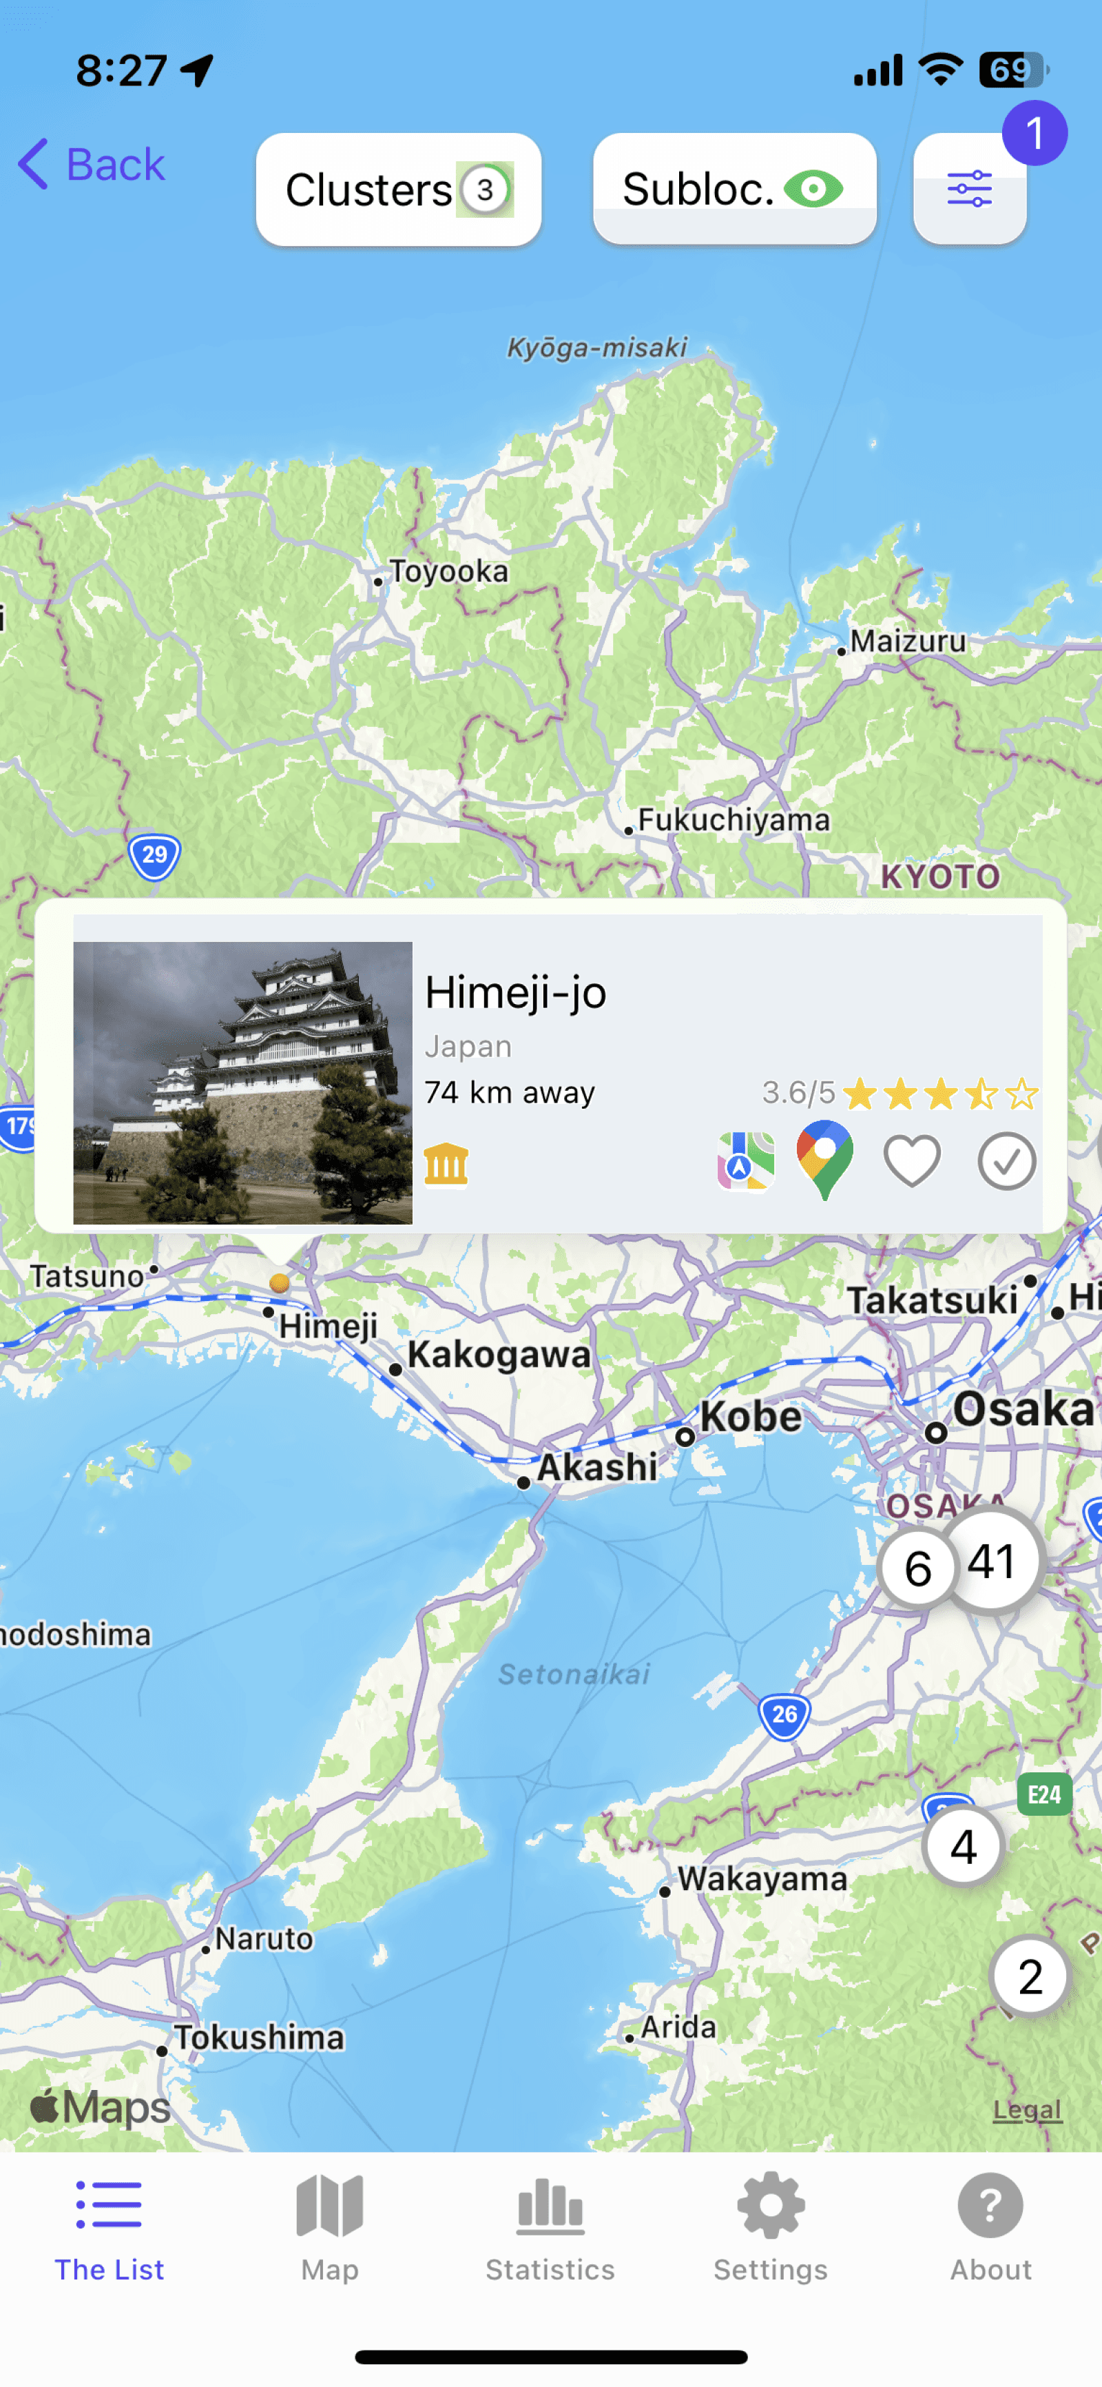Open the Statistics tab
1102x2387 pixels.
click(550, 2228)
